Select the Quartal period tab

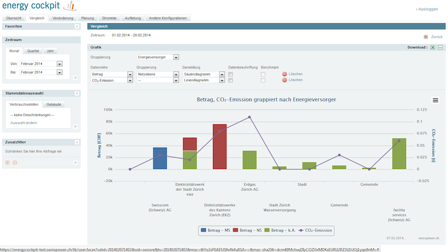pyautogui.click(x=33, y=51)
